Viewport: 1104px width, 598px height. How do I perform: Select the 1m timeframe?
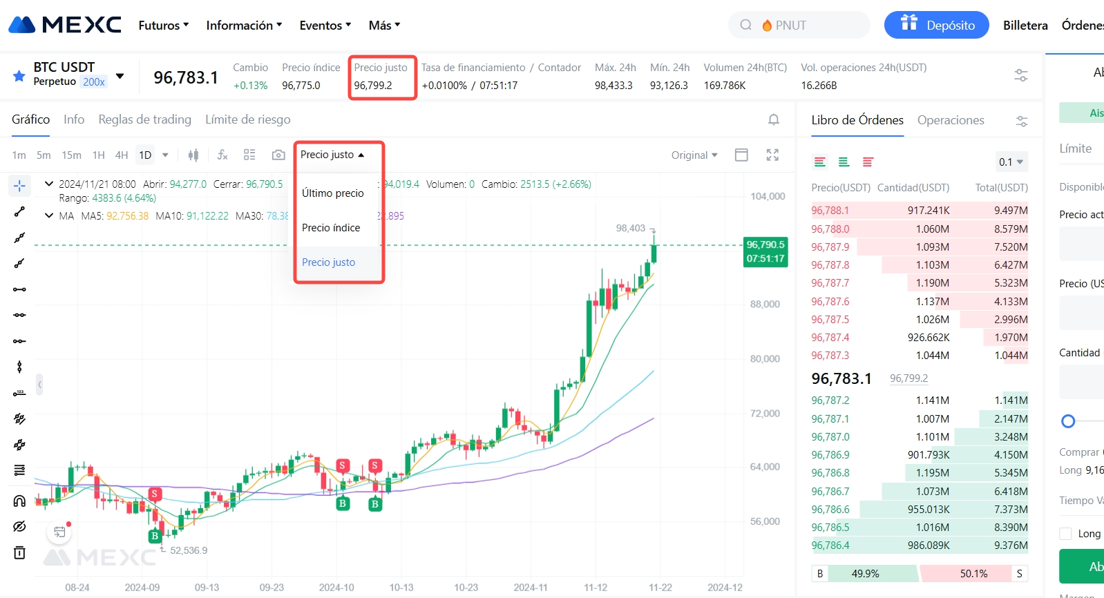coord(19,155)
